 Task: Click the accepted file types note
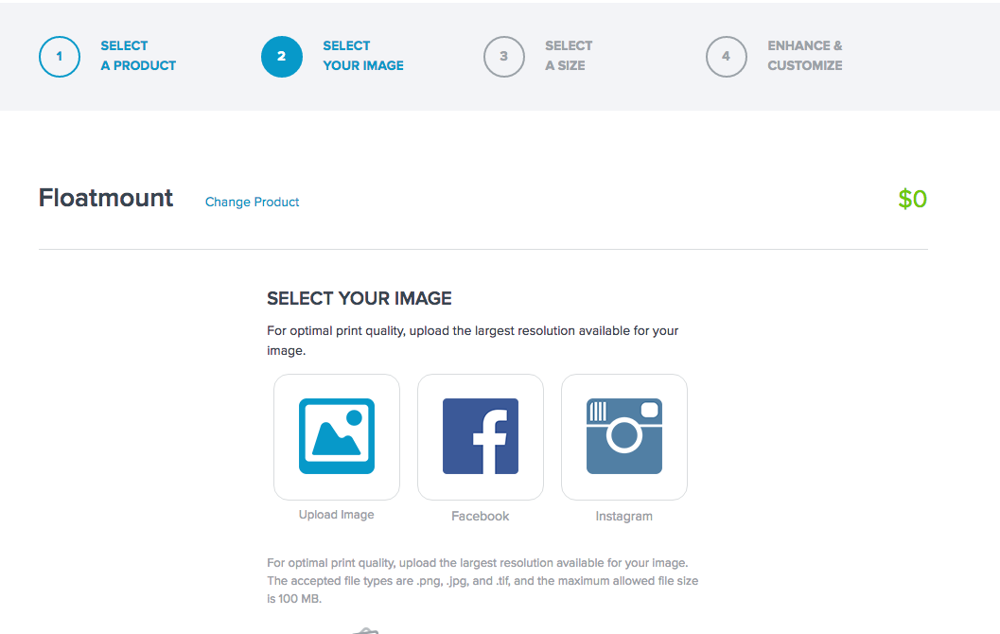tap(482, 580)
